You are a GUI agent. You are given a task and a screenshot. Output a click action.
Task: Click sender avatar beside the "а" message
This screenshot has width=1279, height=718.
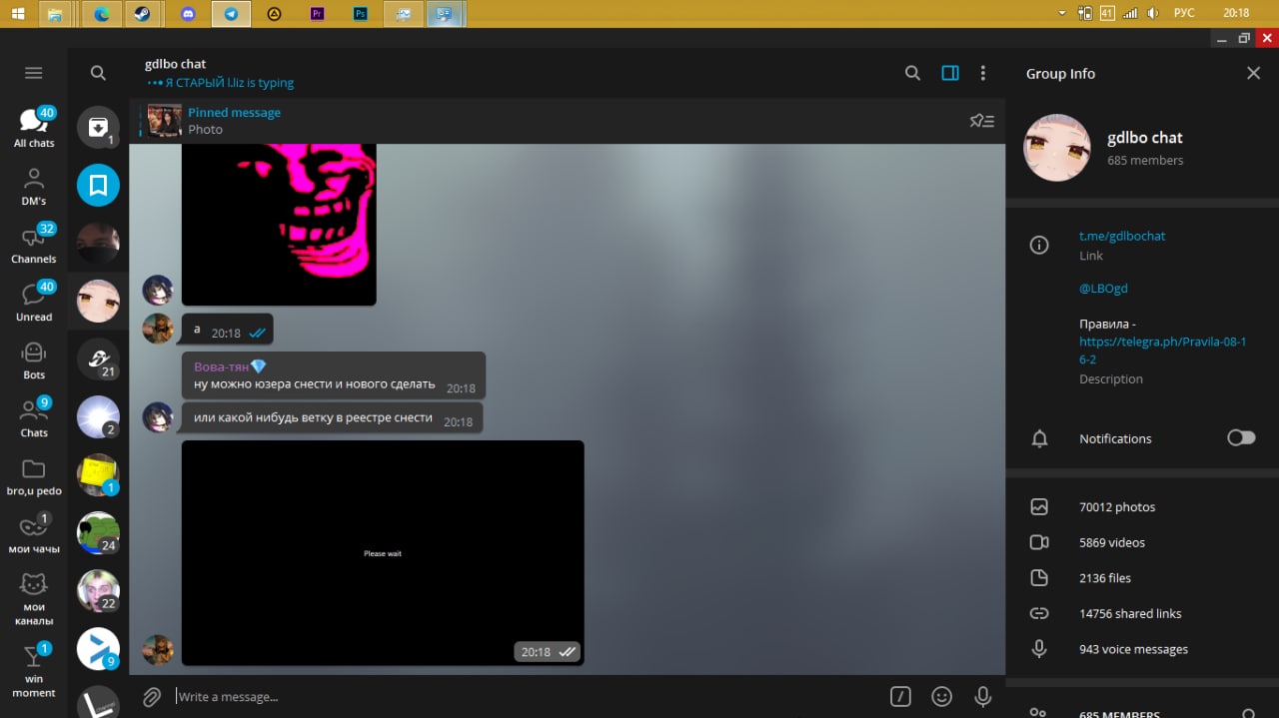(158, 329)
